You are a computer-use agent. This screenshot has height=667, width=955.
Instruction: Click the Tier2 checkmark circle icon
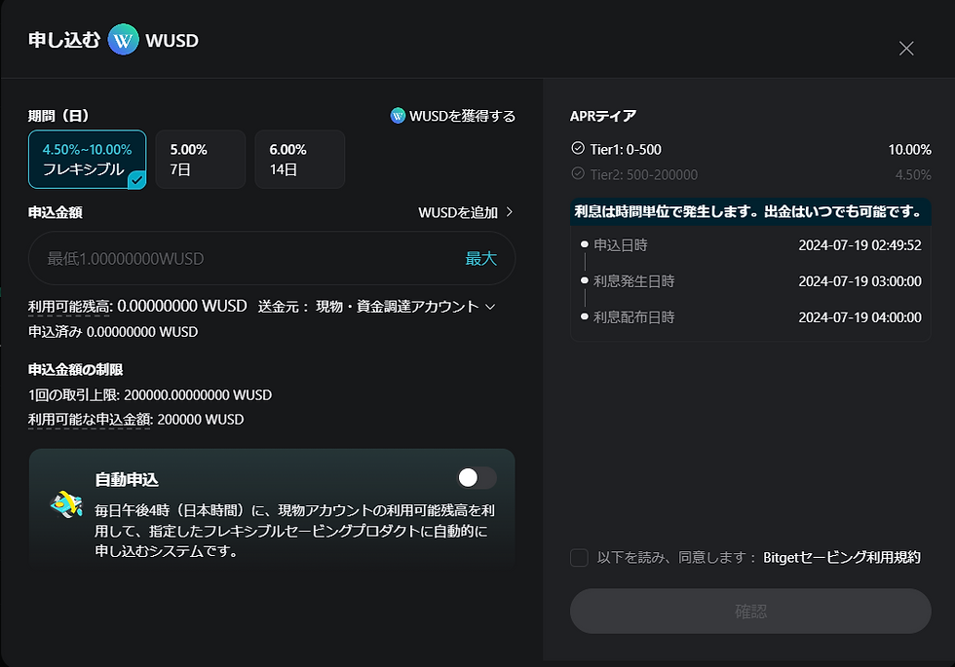[x=578, y=174]
